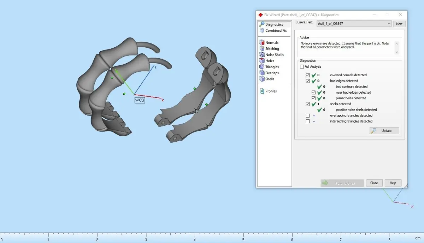The image size is (424, 243).
Task: Click the Update diagnostics button
Action: click(384, 131)
